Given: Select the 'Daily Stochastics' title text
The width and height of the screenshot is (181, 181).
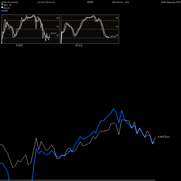Looking at the screenshot, I should coord(10,2).
